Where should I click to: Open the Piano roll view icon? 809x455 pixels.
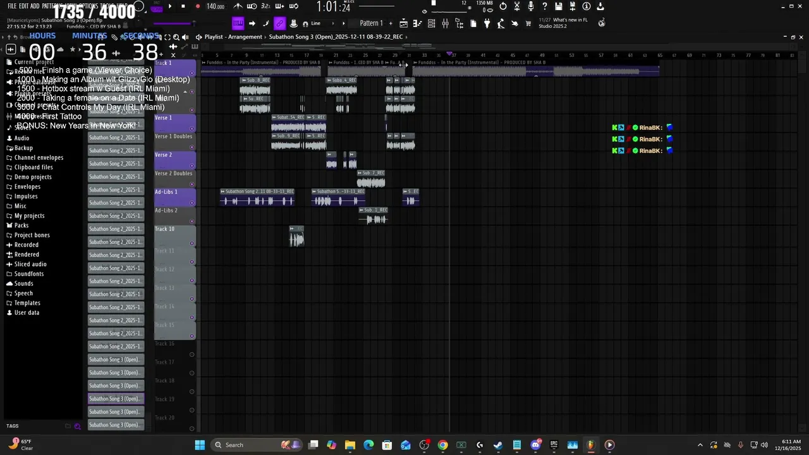pos(418,23)
